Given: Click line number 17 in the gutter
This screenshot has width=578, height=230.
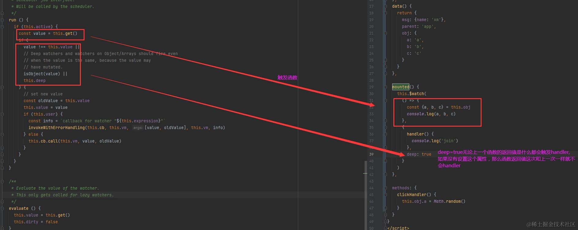Looking at the screenshot, I should [371, 6].
